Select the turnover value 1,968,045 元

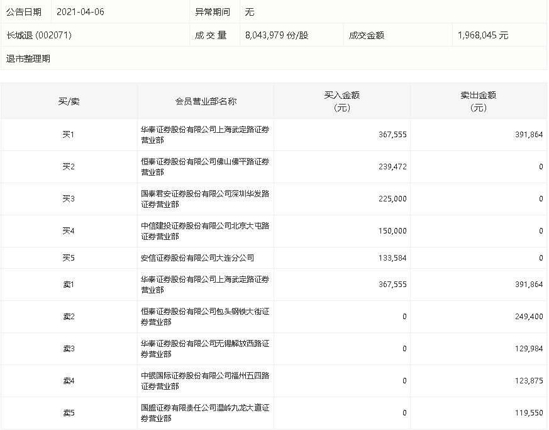point(483,35)
